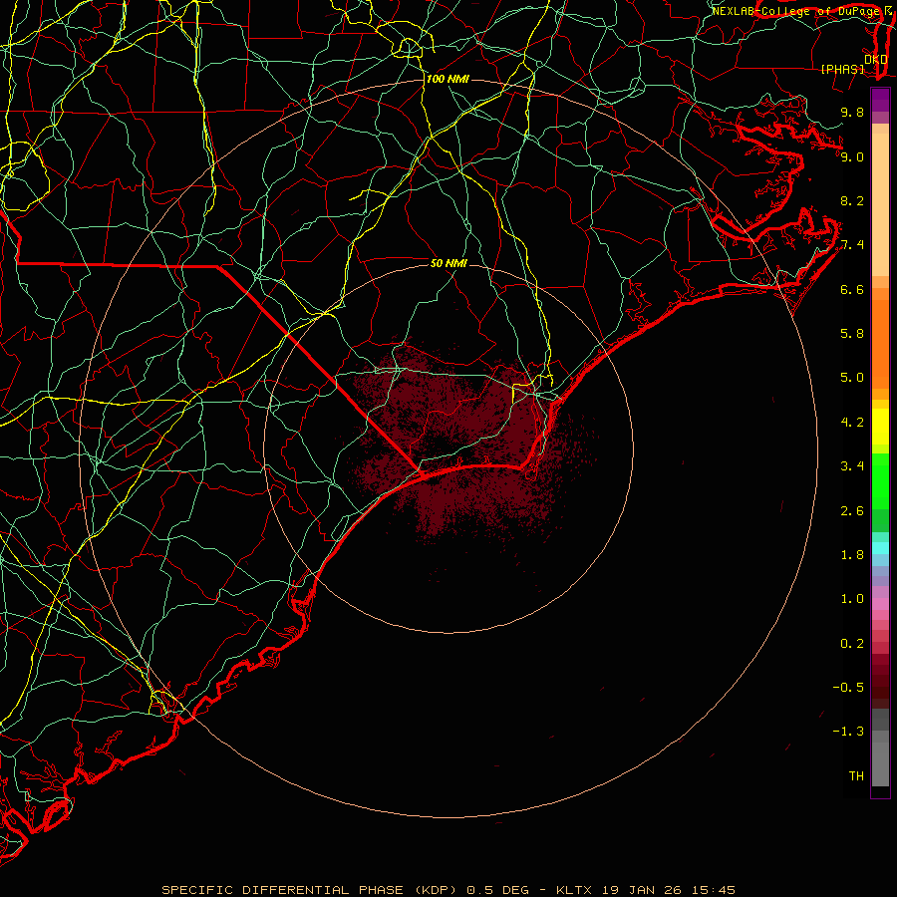Click the cyan color bar segment
This screenshot has width=897, height=897.
click(880, 548)
